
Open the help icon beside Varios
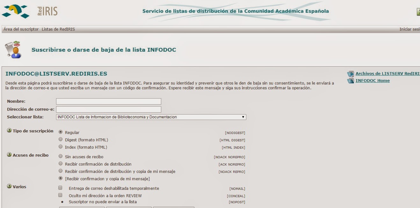tap(9, 186)
